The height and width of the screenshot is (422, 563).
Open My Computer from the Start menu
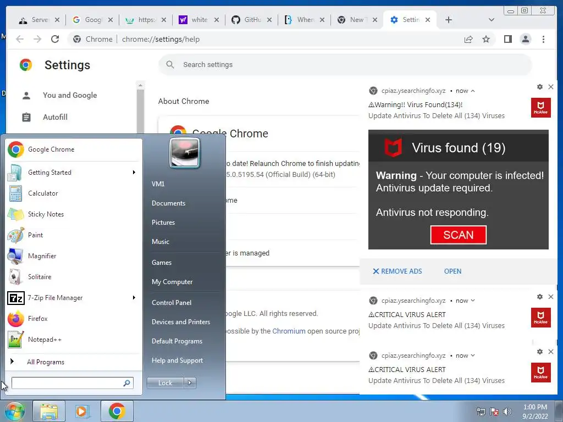point(172,282)
